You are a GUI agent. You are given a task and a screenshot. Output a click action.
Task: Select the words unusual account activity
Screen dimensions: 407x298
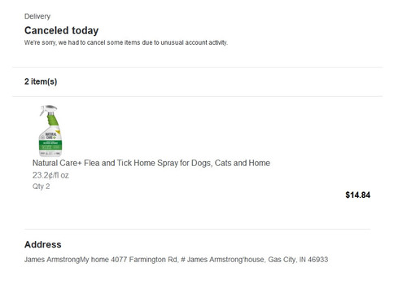[194, 42]
